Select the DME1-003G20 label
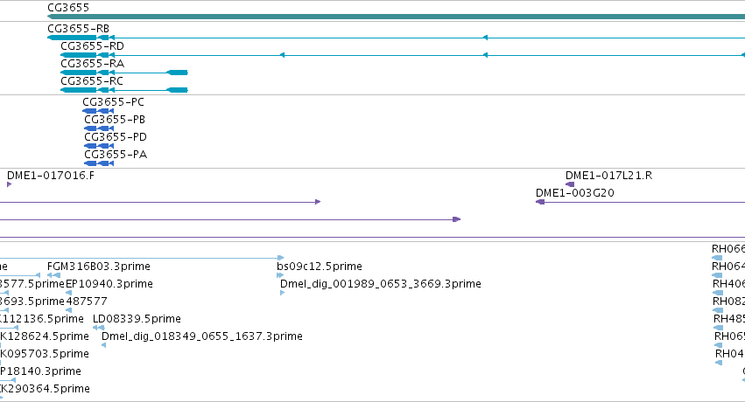The height and width of the screenshot is (402, 745). point(575,193)
